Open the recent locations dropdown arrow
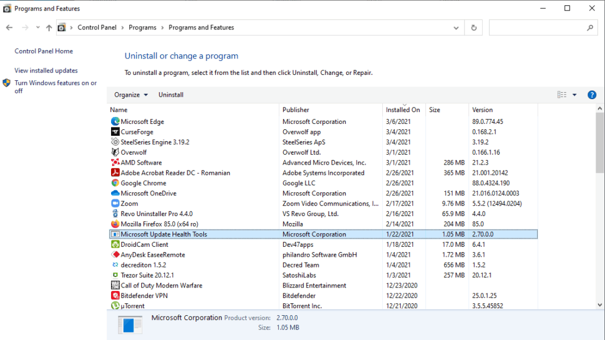The width and height of the screenshot is (605, 340). coord(37,27)
